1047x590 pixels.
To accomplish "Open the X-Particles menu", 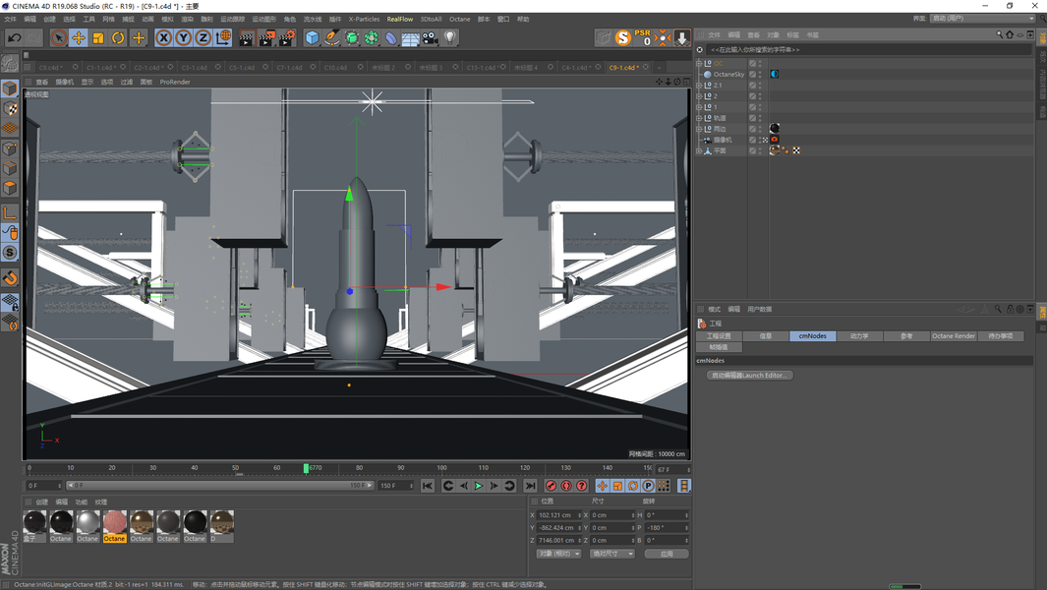I will click(364, 20).
